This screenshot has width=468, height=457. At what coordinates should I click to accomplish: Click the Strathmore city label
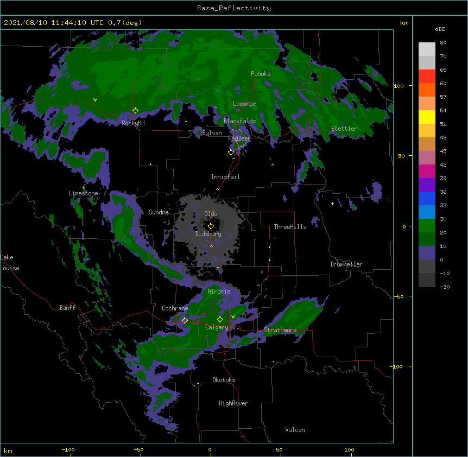tap(280, 330)
